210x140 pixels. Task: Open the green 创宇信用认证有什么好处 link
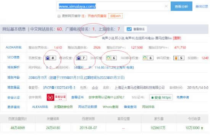pos(107,97)
